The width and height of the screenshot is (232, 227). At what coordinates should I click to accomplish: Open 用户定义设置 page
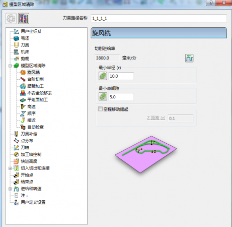point(33,202)
